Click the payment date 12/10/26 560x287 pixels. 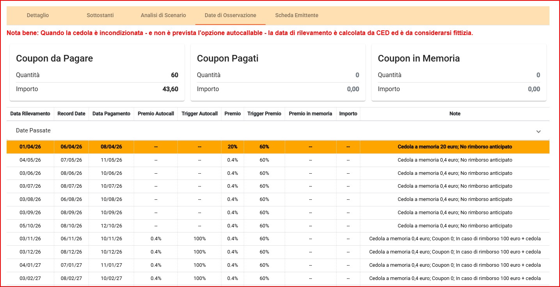click(x=112, y=226)
